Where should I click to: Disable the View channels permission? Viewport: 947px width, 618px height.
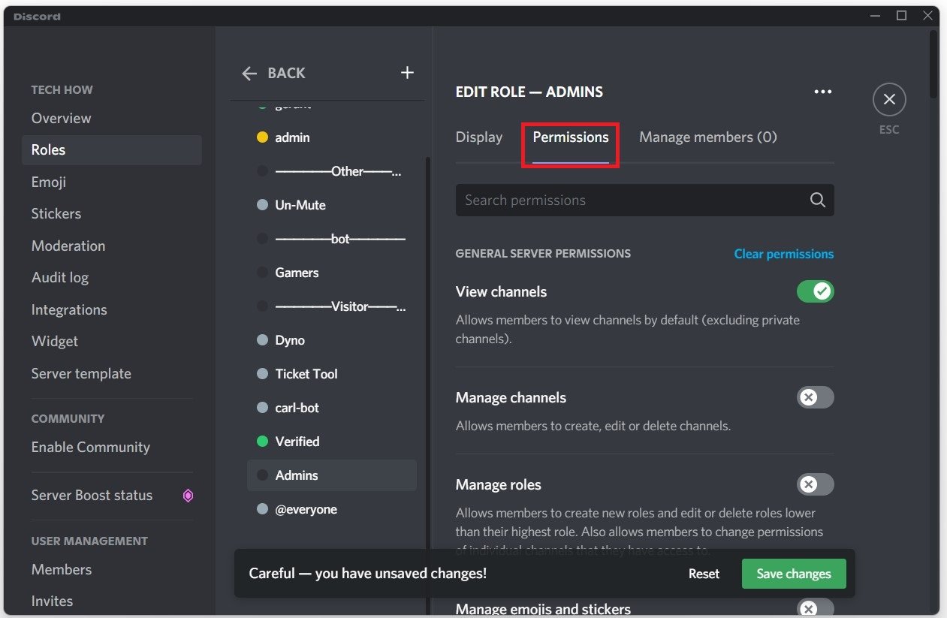click(x=815, y=291)
